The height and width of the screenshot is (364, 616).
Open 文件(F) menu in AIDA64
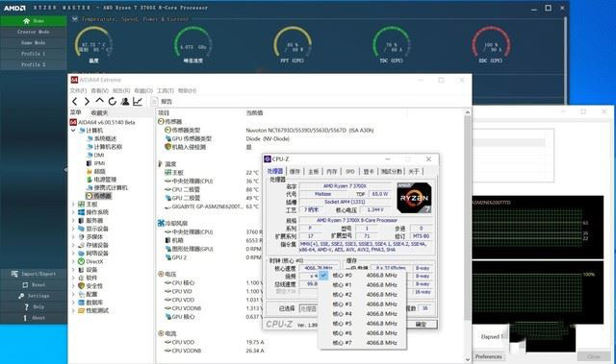point(79,90)
